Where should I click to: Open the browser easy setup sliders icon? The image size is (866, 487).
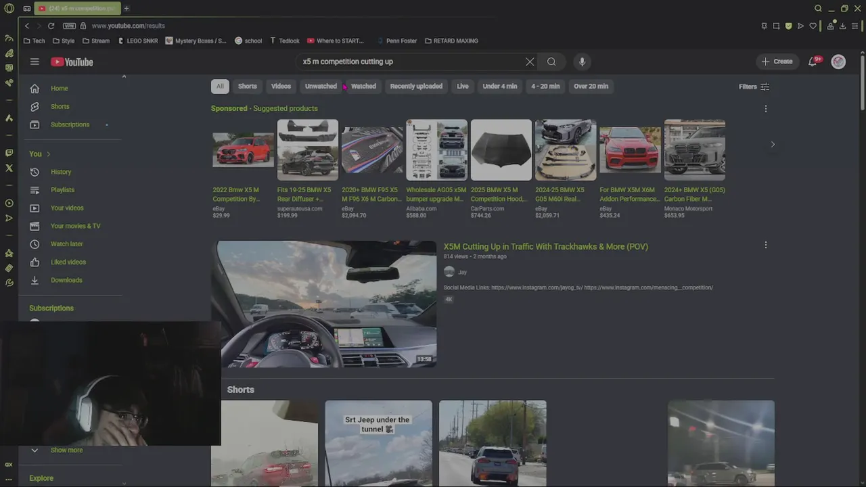855,26
